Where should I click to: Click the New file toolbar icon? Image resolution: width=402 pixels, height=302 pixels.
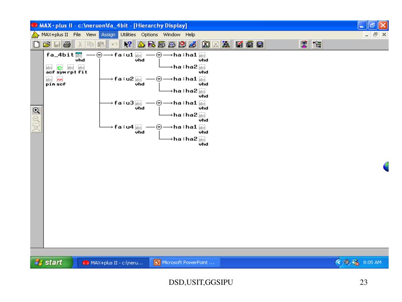[x=37, y=44]
